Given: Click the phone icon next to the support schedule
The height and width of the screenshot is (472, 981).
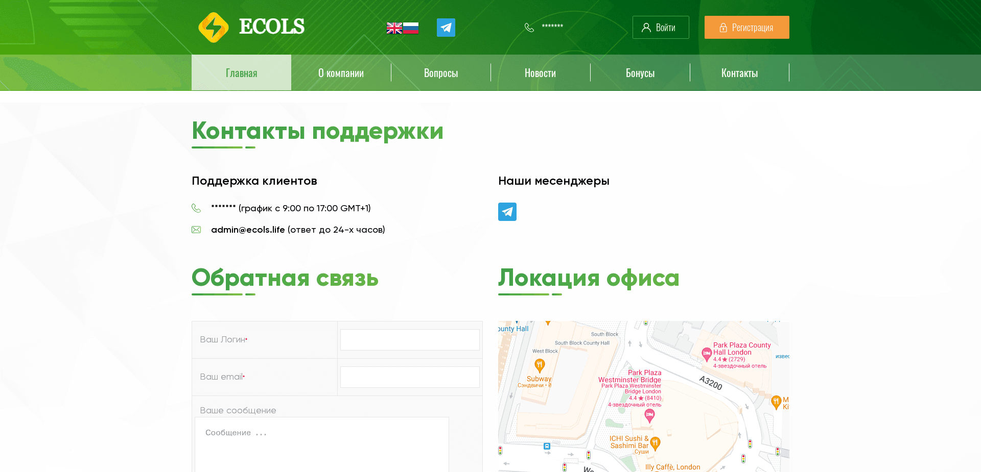Looking at the screenshot, I should 196,208.
